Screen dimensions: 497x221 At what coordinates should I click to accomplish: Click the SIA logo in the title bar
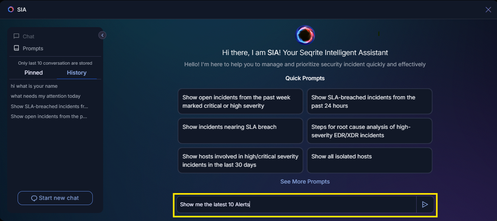11,10
